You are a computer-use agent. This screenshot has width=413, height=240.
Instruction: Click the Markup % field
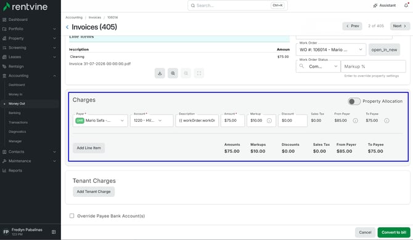[373, 66]
